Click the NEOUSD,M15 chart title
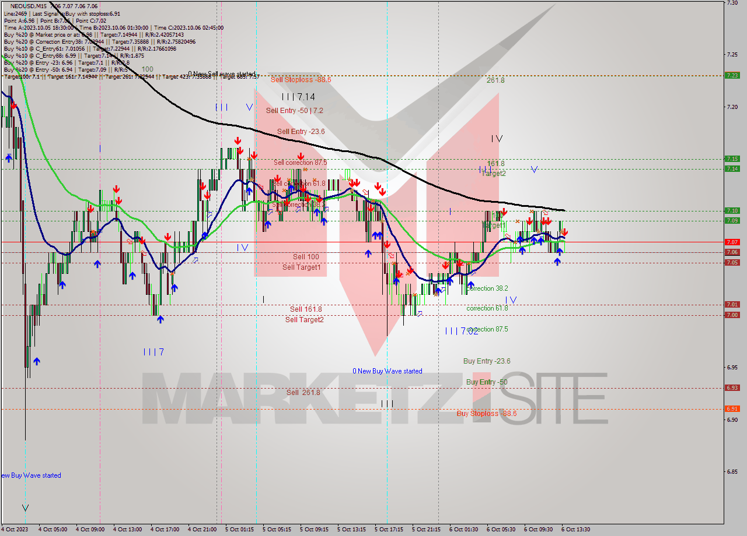The width and height of the screenshot is (747, 536). (29, 6)
